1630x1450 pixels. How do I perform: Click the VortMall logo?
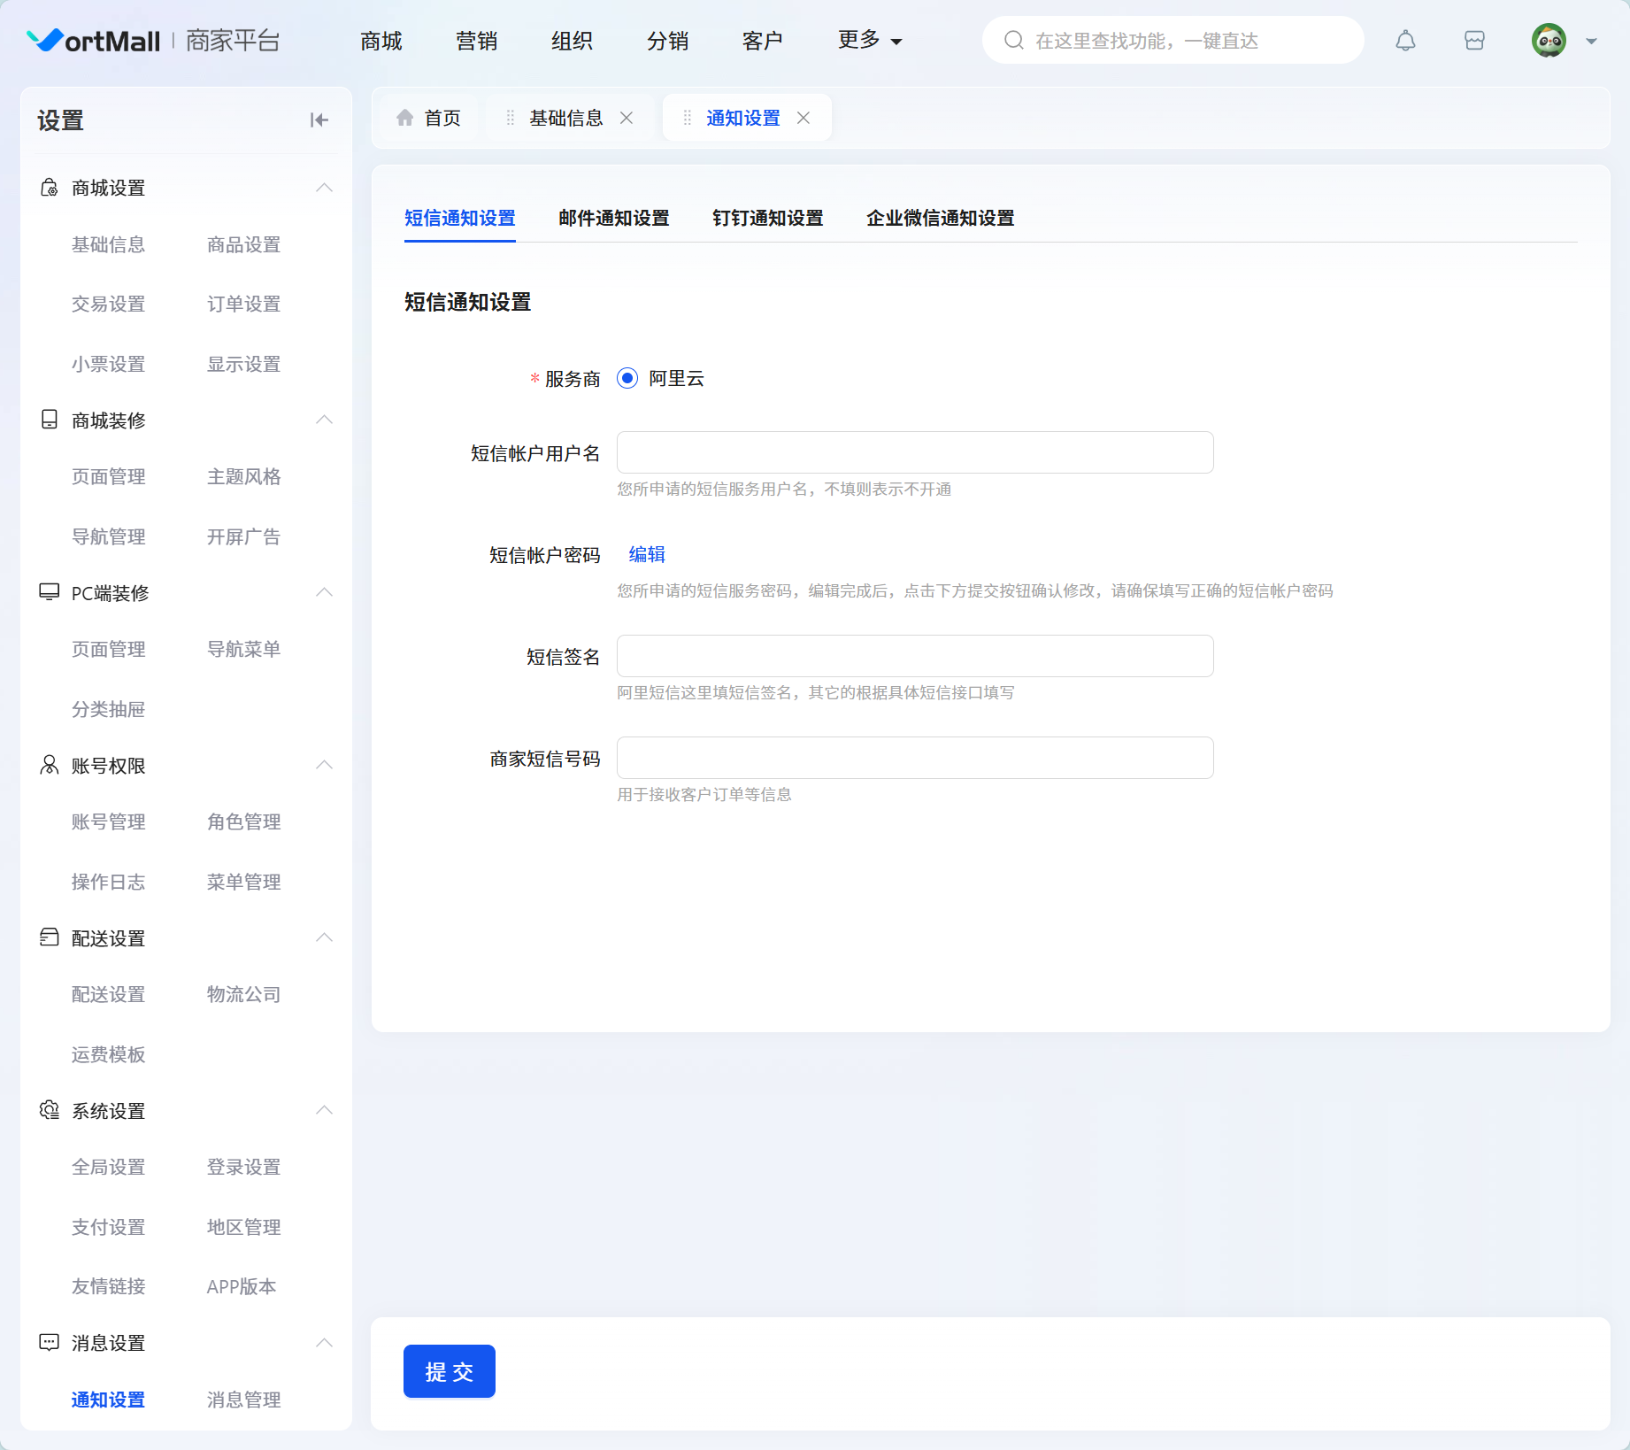(x=94, y=41)
